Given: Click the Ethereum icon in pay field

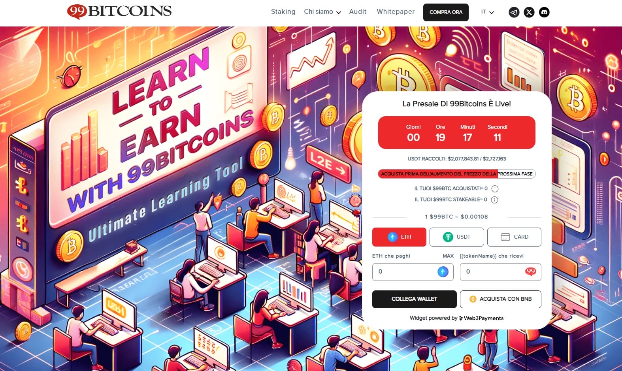Looking at the screenshot, I should (443, 272).
